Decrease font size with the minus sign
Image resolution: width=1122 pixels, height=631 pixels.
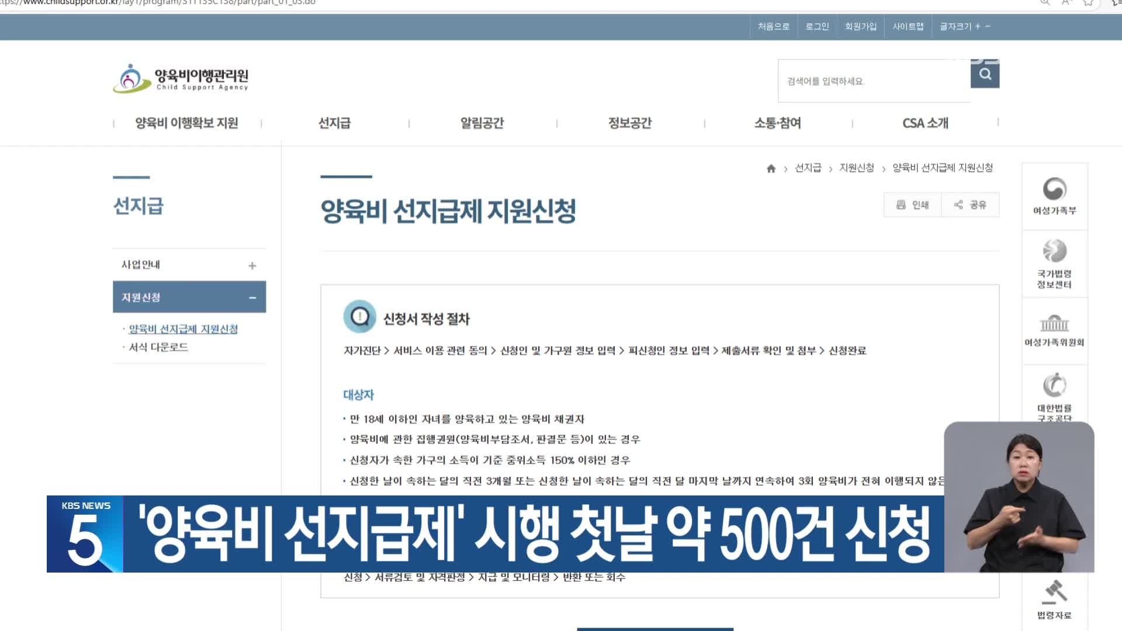(x=988, y=26)
